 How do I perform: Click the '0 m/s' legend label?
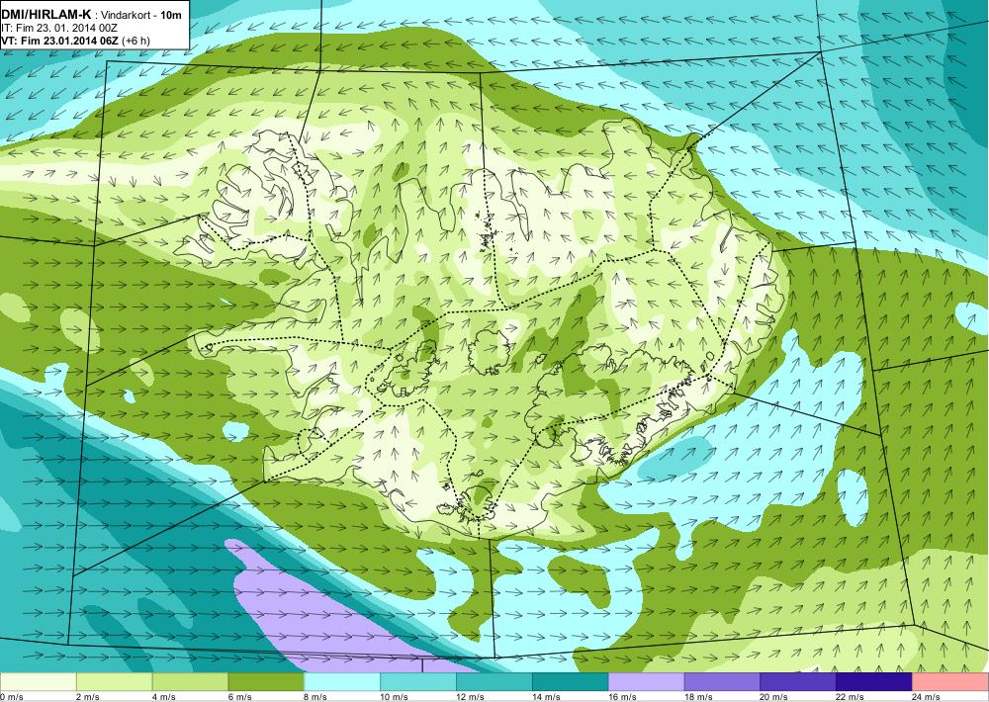11,697
